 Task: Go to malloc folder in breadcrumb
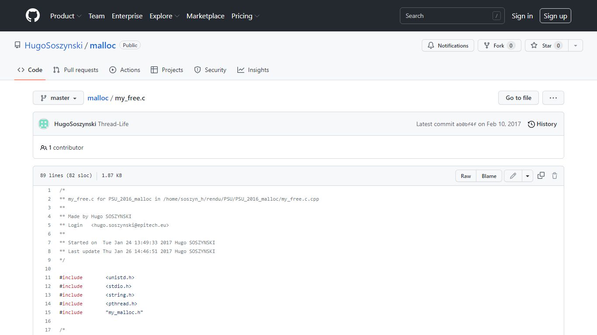98,98
